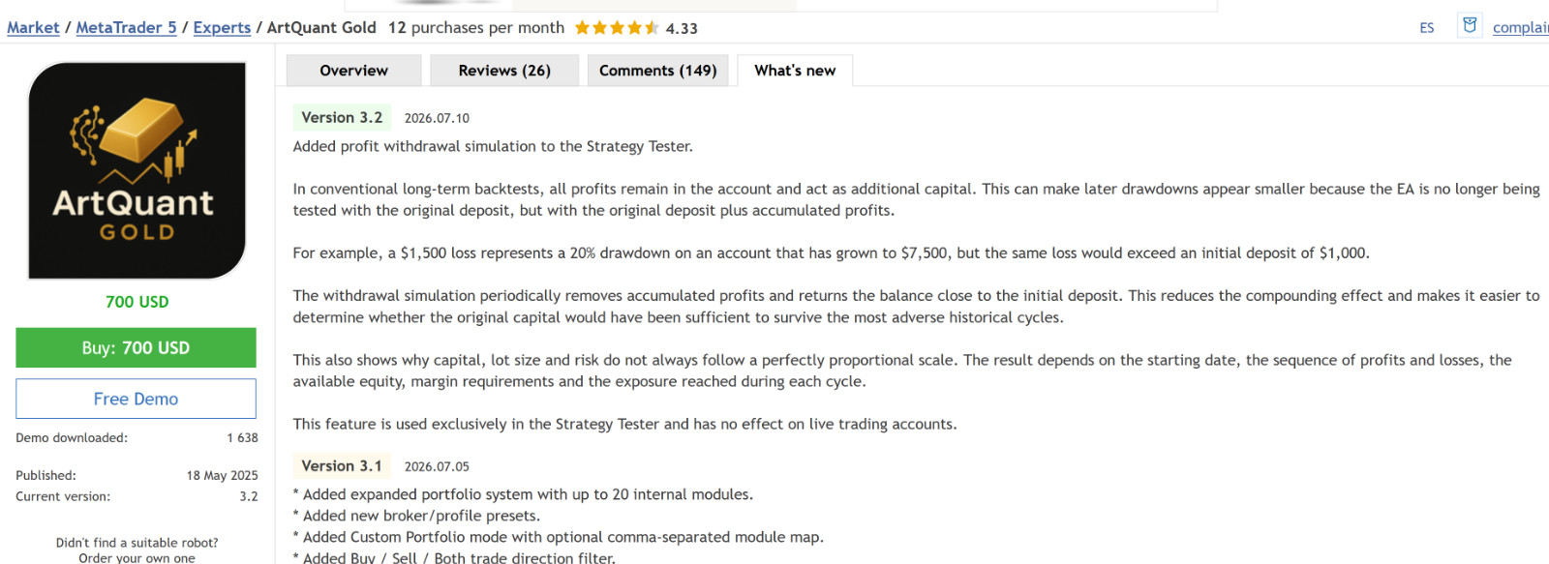Click the Version 3.2 label
This screenshot has width=1549, height=564.
tap(342, 117)
